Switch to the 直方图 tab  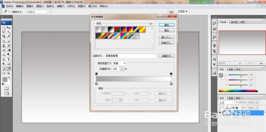tap(234, 22)
